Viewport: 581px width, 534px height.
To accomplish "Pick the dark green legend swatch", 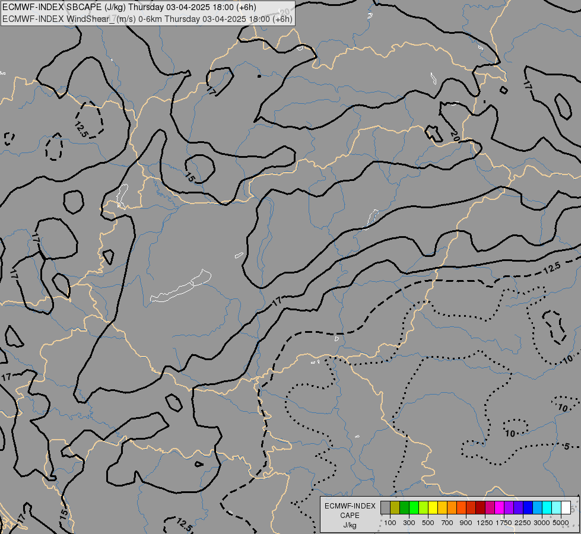I will click(x=405, y=507).
